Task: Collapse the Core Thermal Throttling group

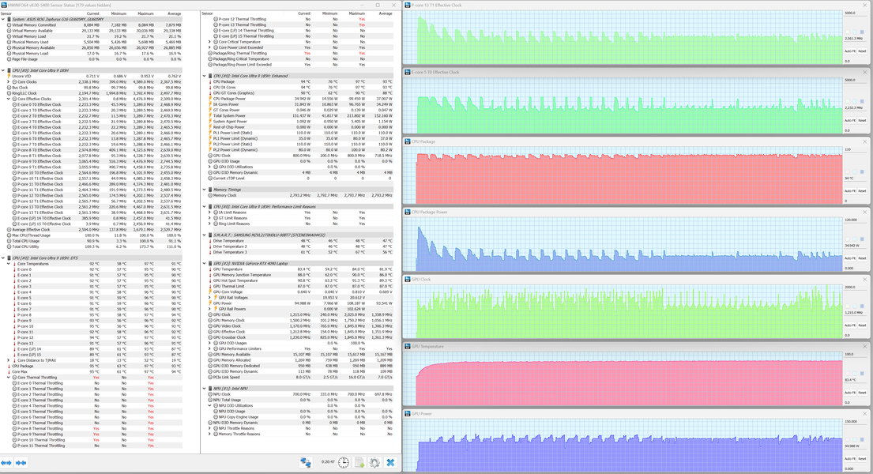Action: (9, 377)
